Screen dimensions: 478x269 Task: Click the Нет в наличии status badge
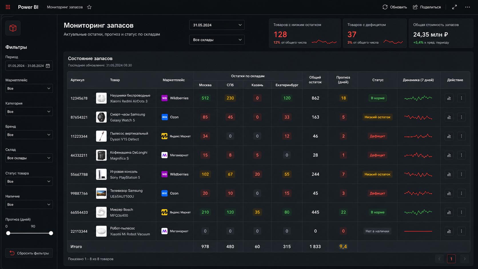click(377, 231)
